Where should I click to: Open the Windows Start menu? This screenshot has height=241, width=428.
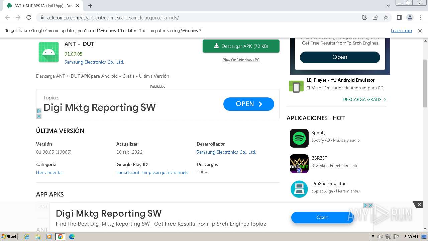9,236
